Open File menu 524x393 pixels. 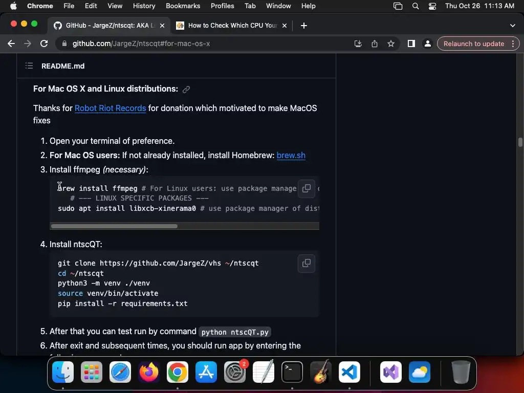click(x=69, y=6)
